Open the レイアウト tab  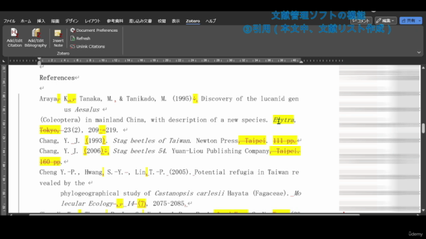click(x=93, y=21)
